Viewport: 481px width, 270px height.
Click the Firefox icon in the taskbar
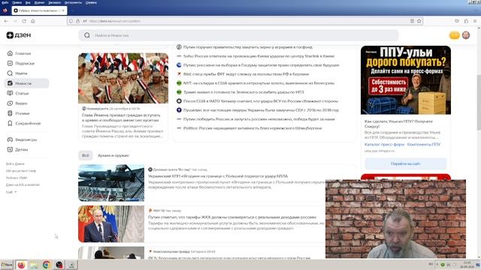tap(21, 265)
